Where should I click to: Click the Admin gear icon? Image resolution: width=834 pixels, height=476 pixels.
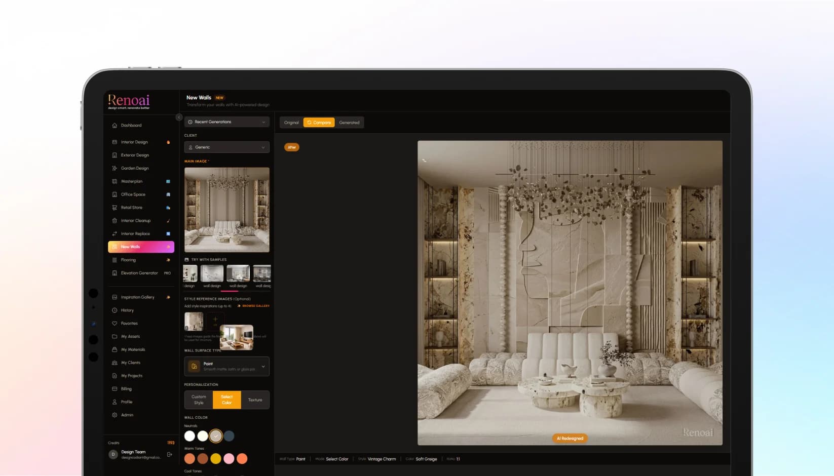[115, 415]
